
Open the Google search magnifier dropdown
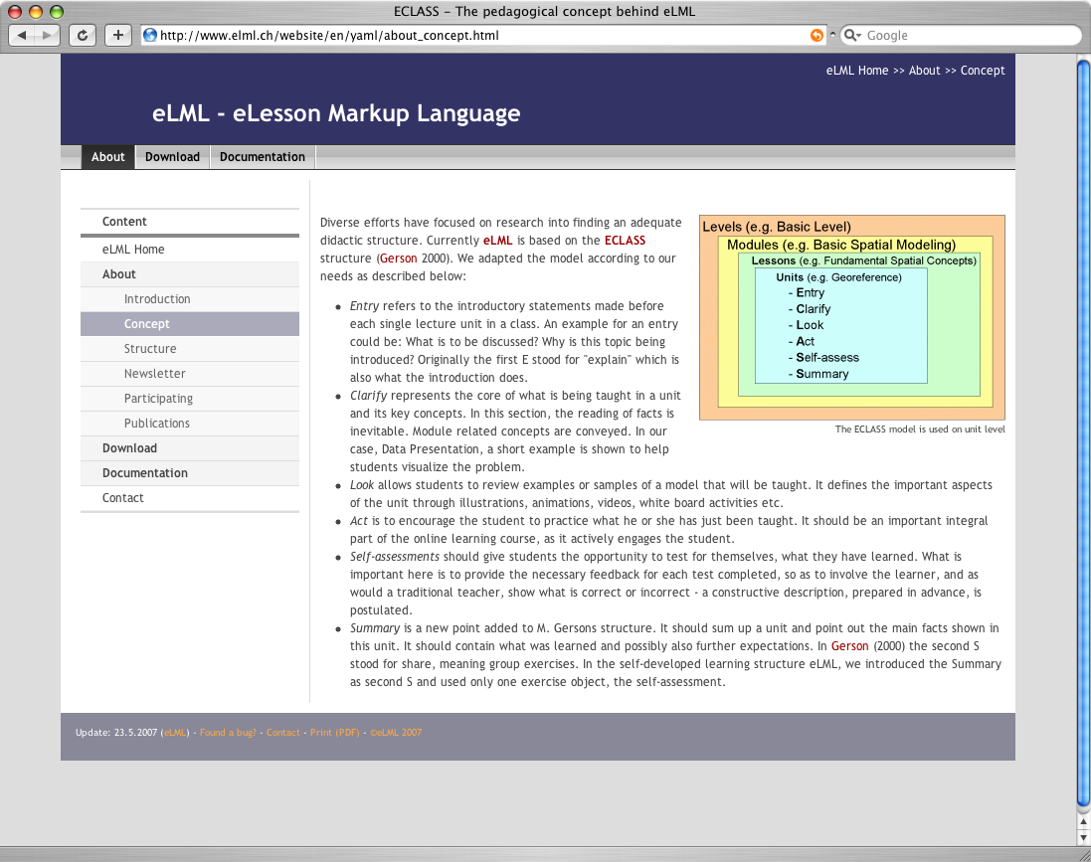coord(852,35)
